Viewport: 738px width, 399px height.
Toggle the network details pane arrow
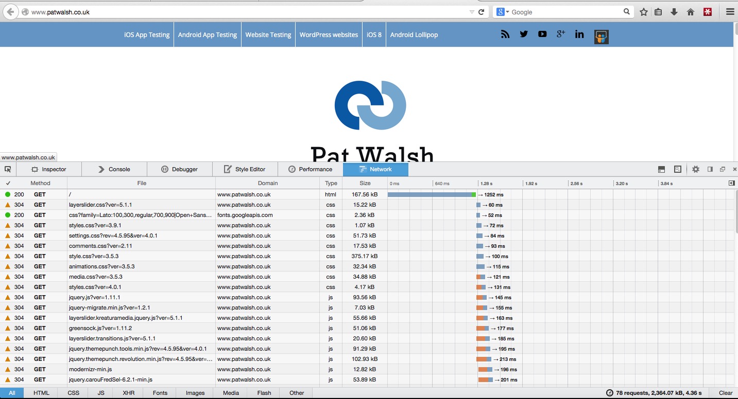tap(731, 183)
